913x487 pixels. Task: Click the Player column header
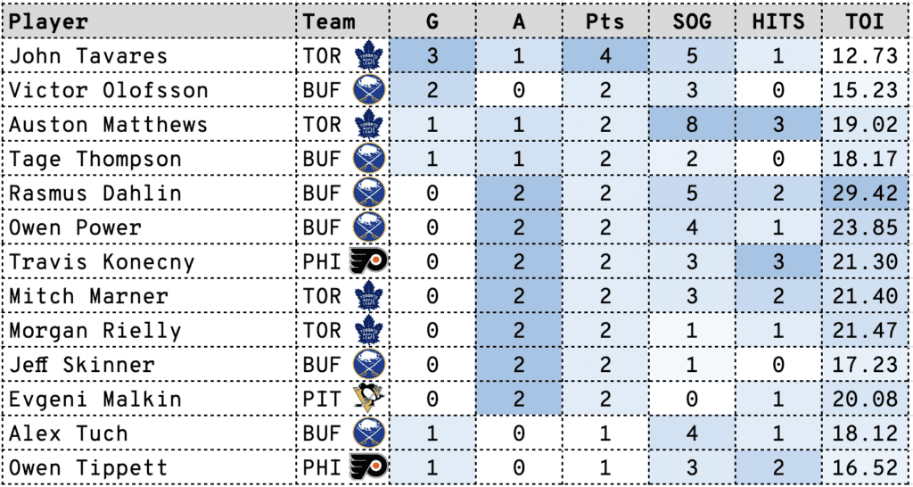pyautogui.click(x=49, y=22)
